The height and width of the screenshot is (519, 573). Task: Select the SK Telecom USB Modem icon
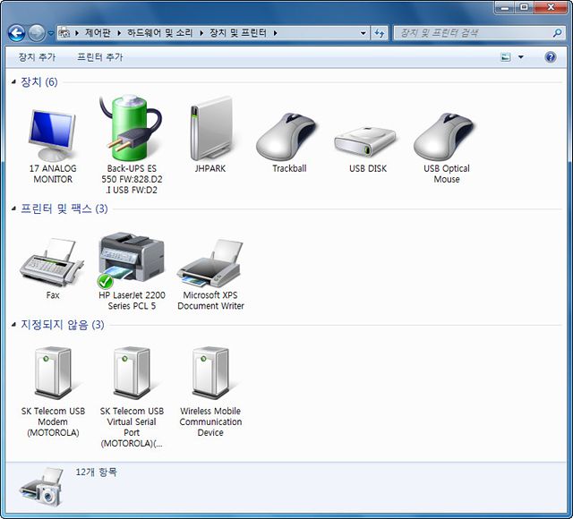[x=53, y=372]
